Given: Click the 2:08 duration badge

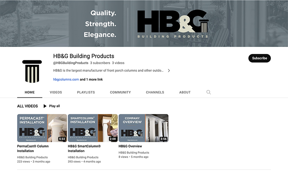Looking at the screenshot, I should coord(113,139).
